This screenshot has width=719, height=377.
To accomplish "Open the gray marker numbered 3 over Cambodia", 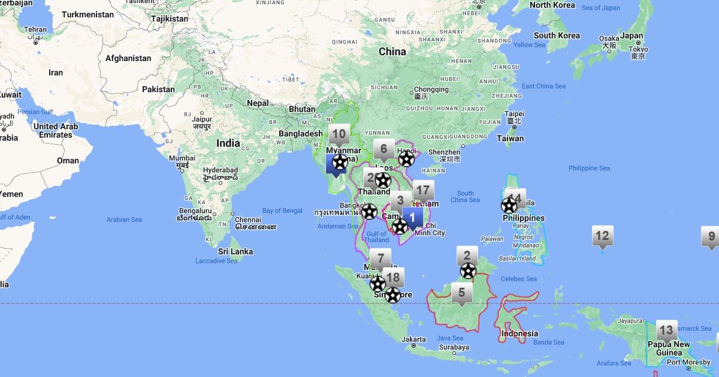I will coord(401,202).
